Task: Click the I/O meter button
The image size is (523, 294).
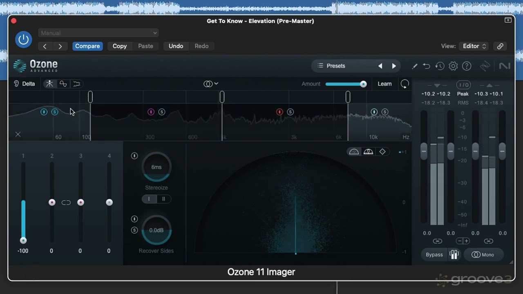Action: coord(463,85)
